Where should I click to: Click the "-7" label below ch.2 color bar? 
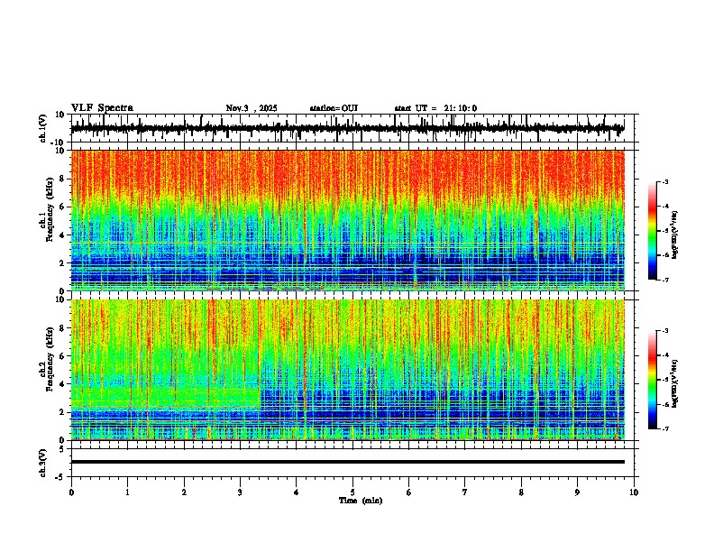664,429
